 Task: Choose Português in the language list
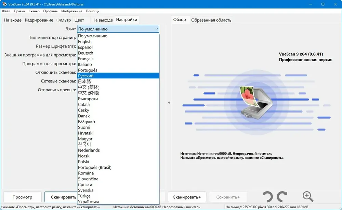pyautogui.click(x=118, y=70)
